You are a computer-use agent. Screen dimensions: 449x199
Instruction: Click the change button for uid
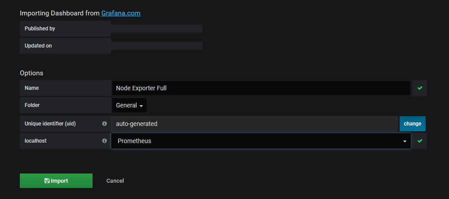[x=412, y=124]
